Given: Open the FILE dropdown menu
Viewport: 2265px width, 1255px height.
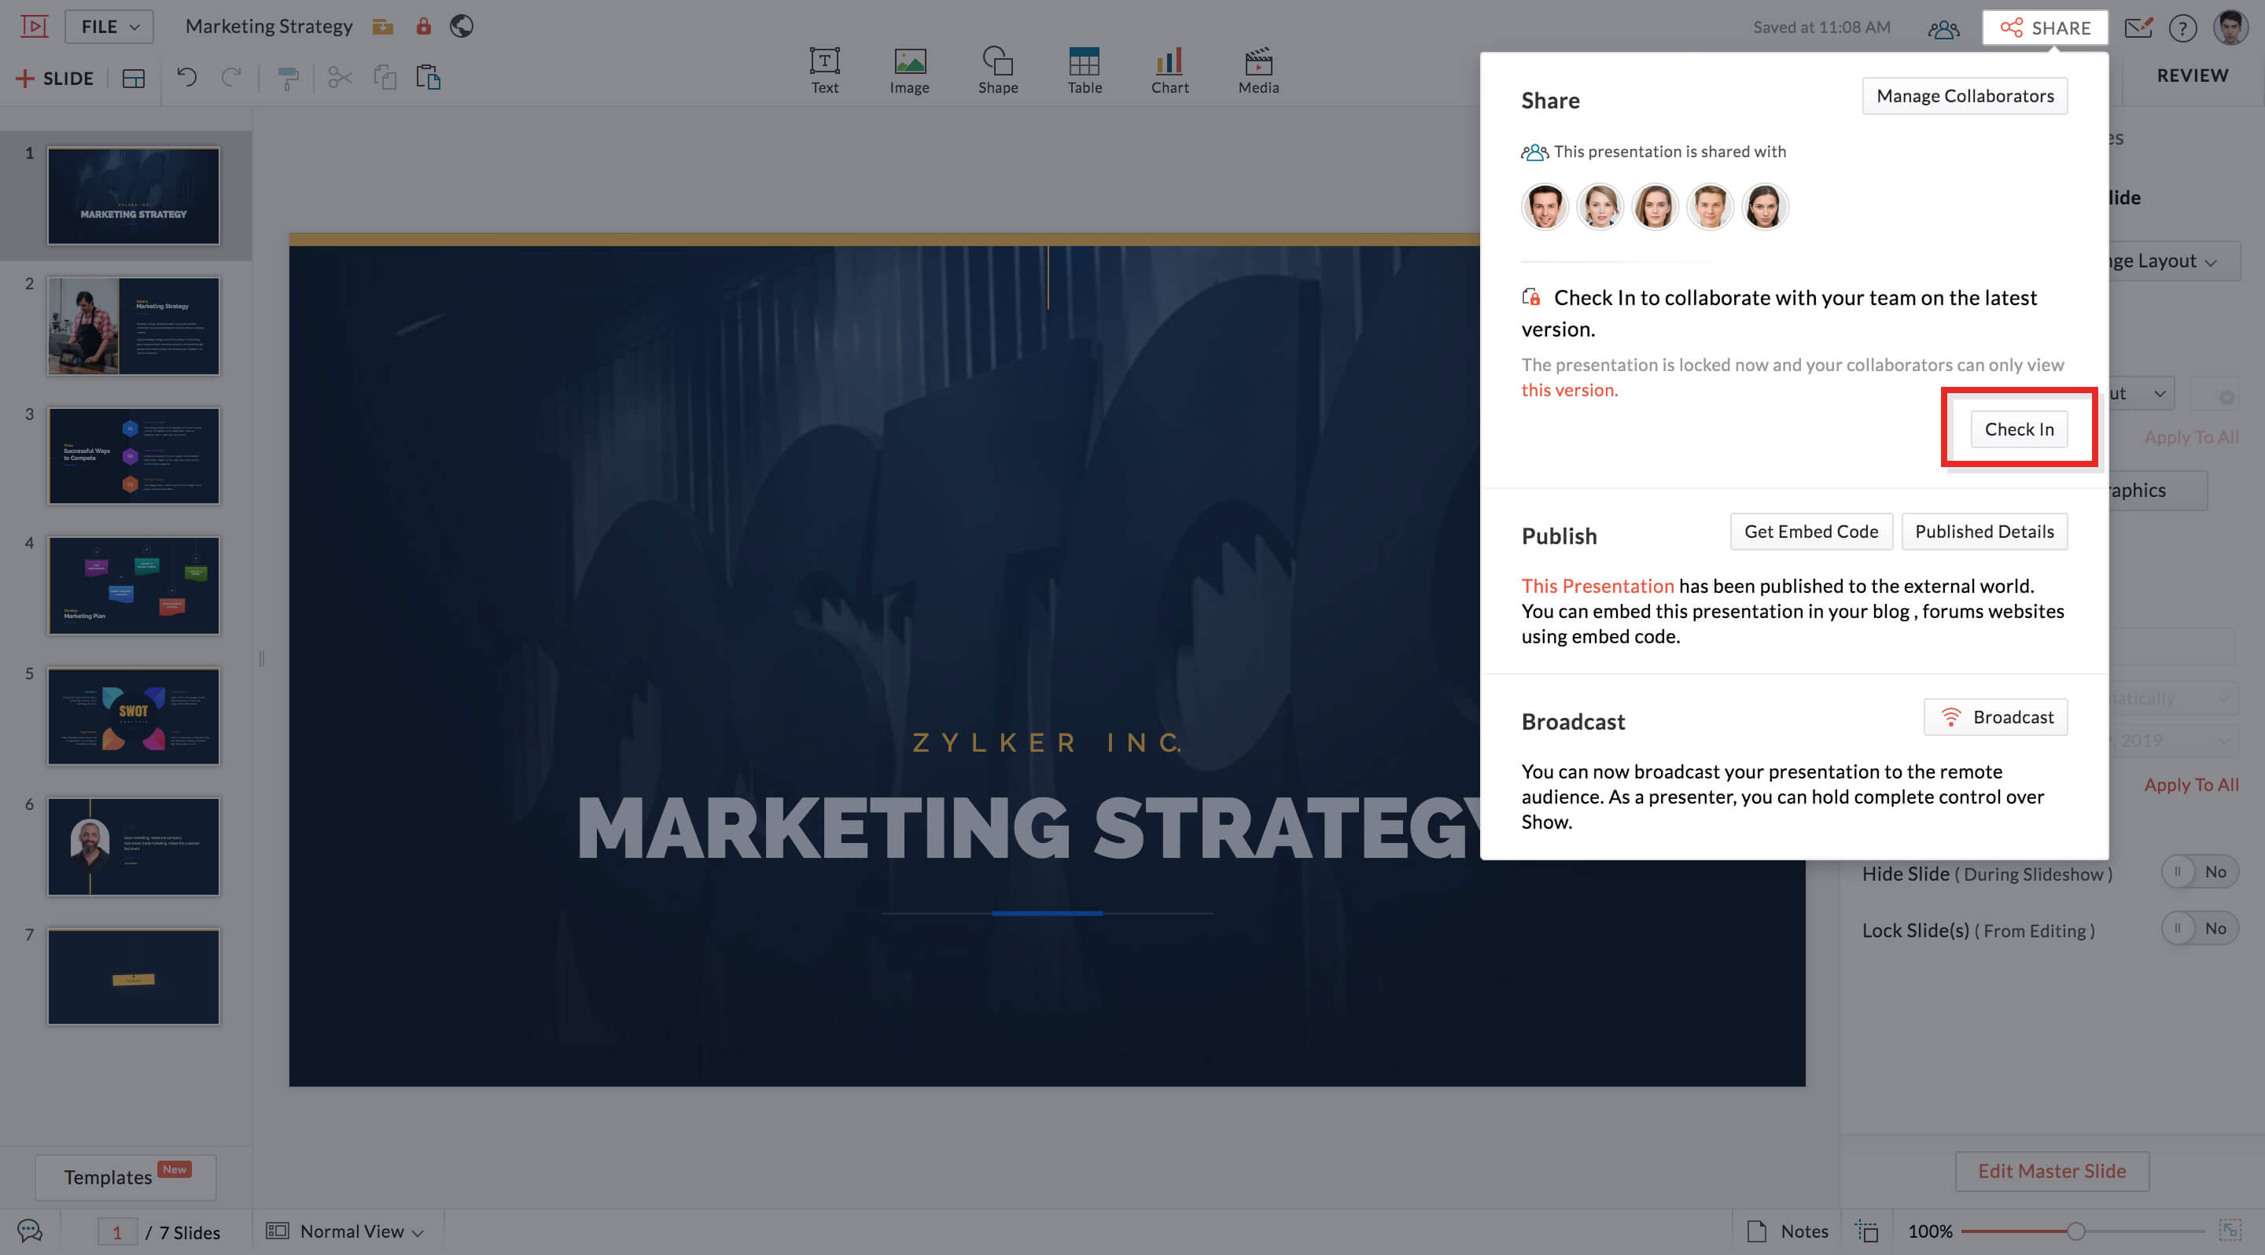Looking at the screenshot, I should coord(109,27).
